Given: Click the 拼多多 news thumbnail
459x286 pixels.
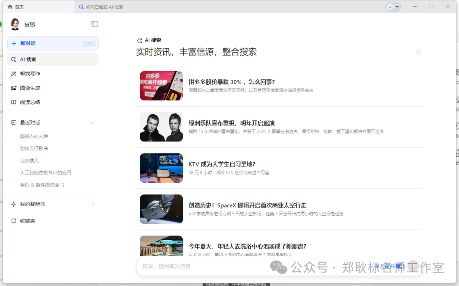Looking at the screenshot, I should 161,86.
